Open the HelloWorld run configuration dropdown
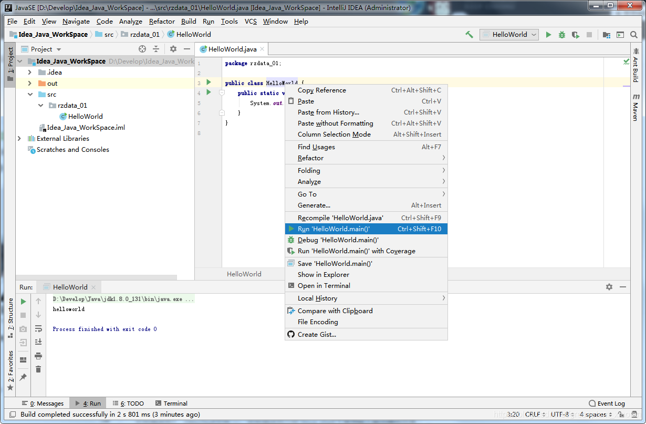Image resolution: width=646 pixels, height=424 pixels. [509, 35]
